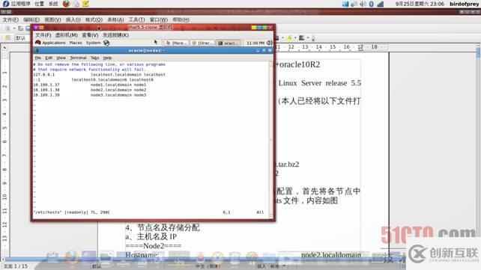Open 视图(V) menu in writer
This screenshot has width=481, height=270.
(52, 19)
